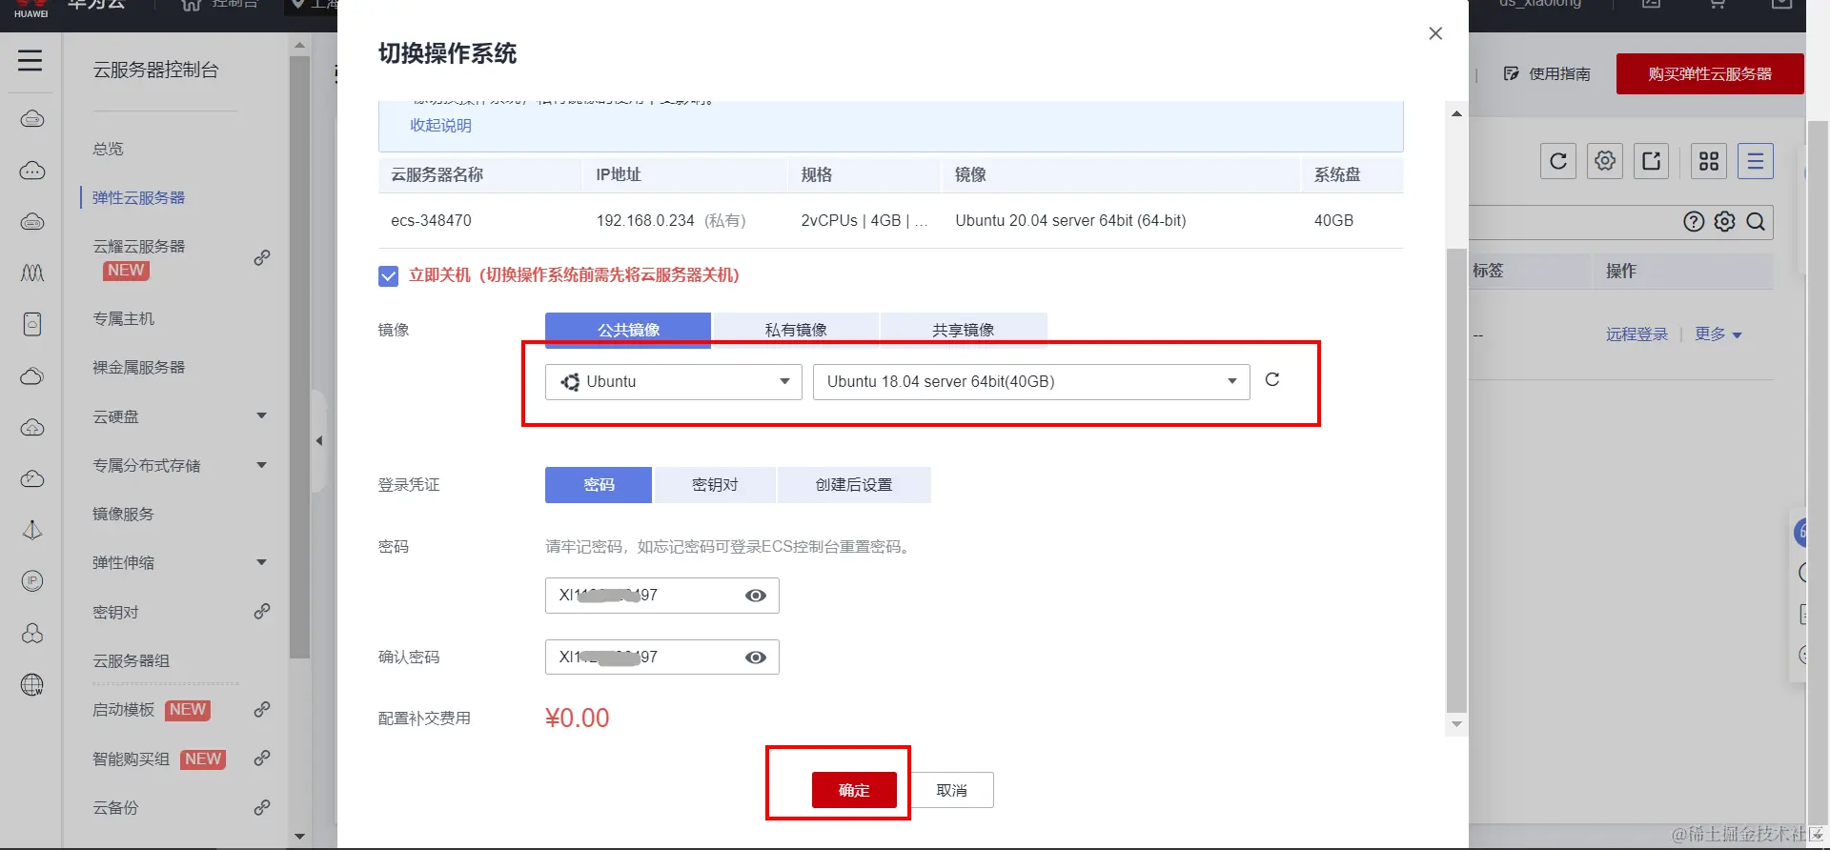Click the IP service icon in the icon rail

(x=32, y=581)
